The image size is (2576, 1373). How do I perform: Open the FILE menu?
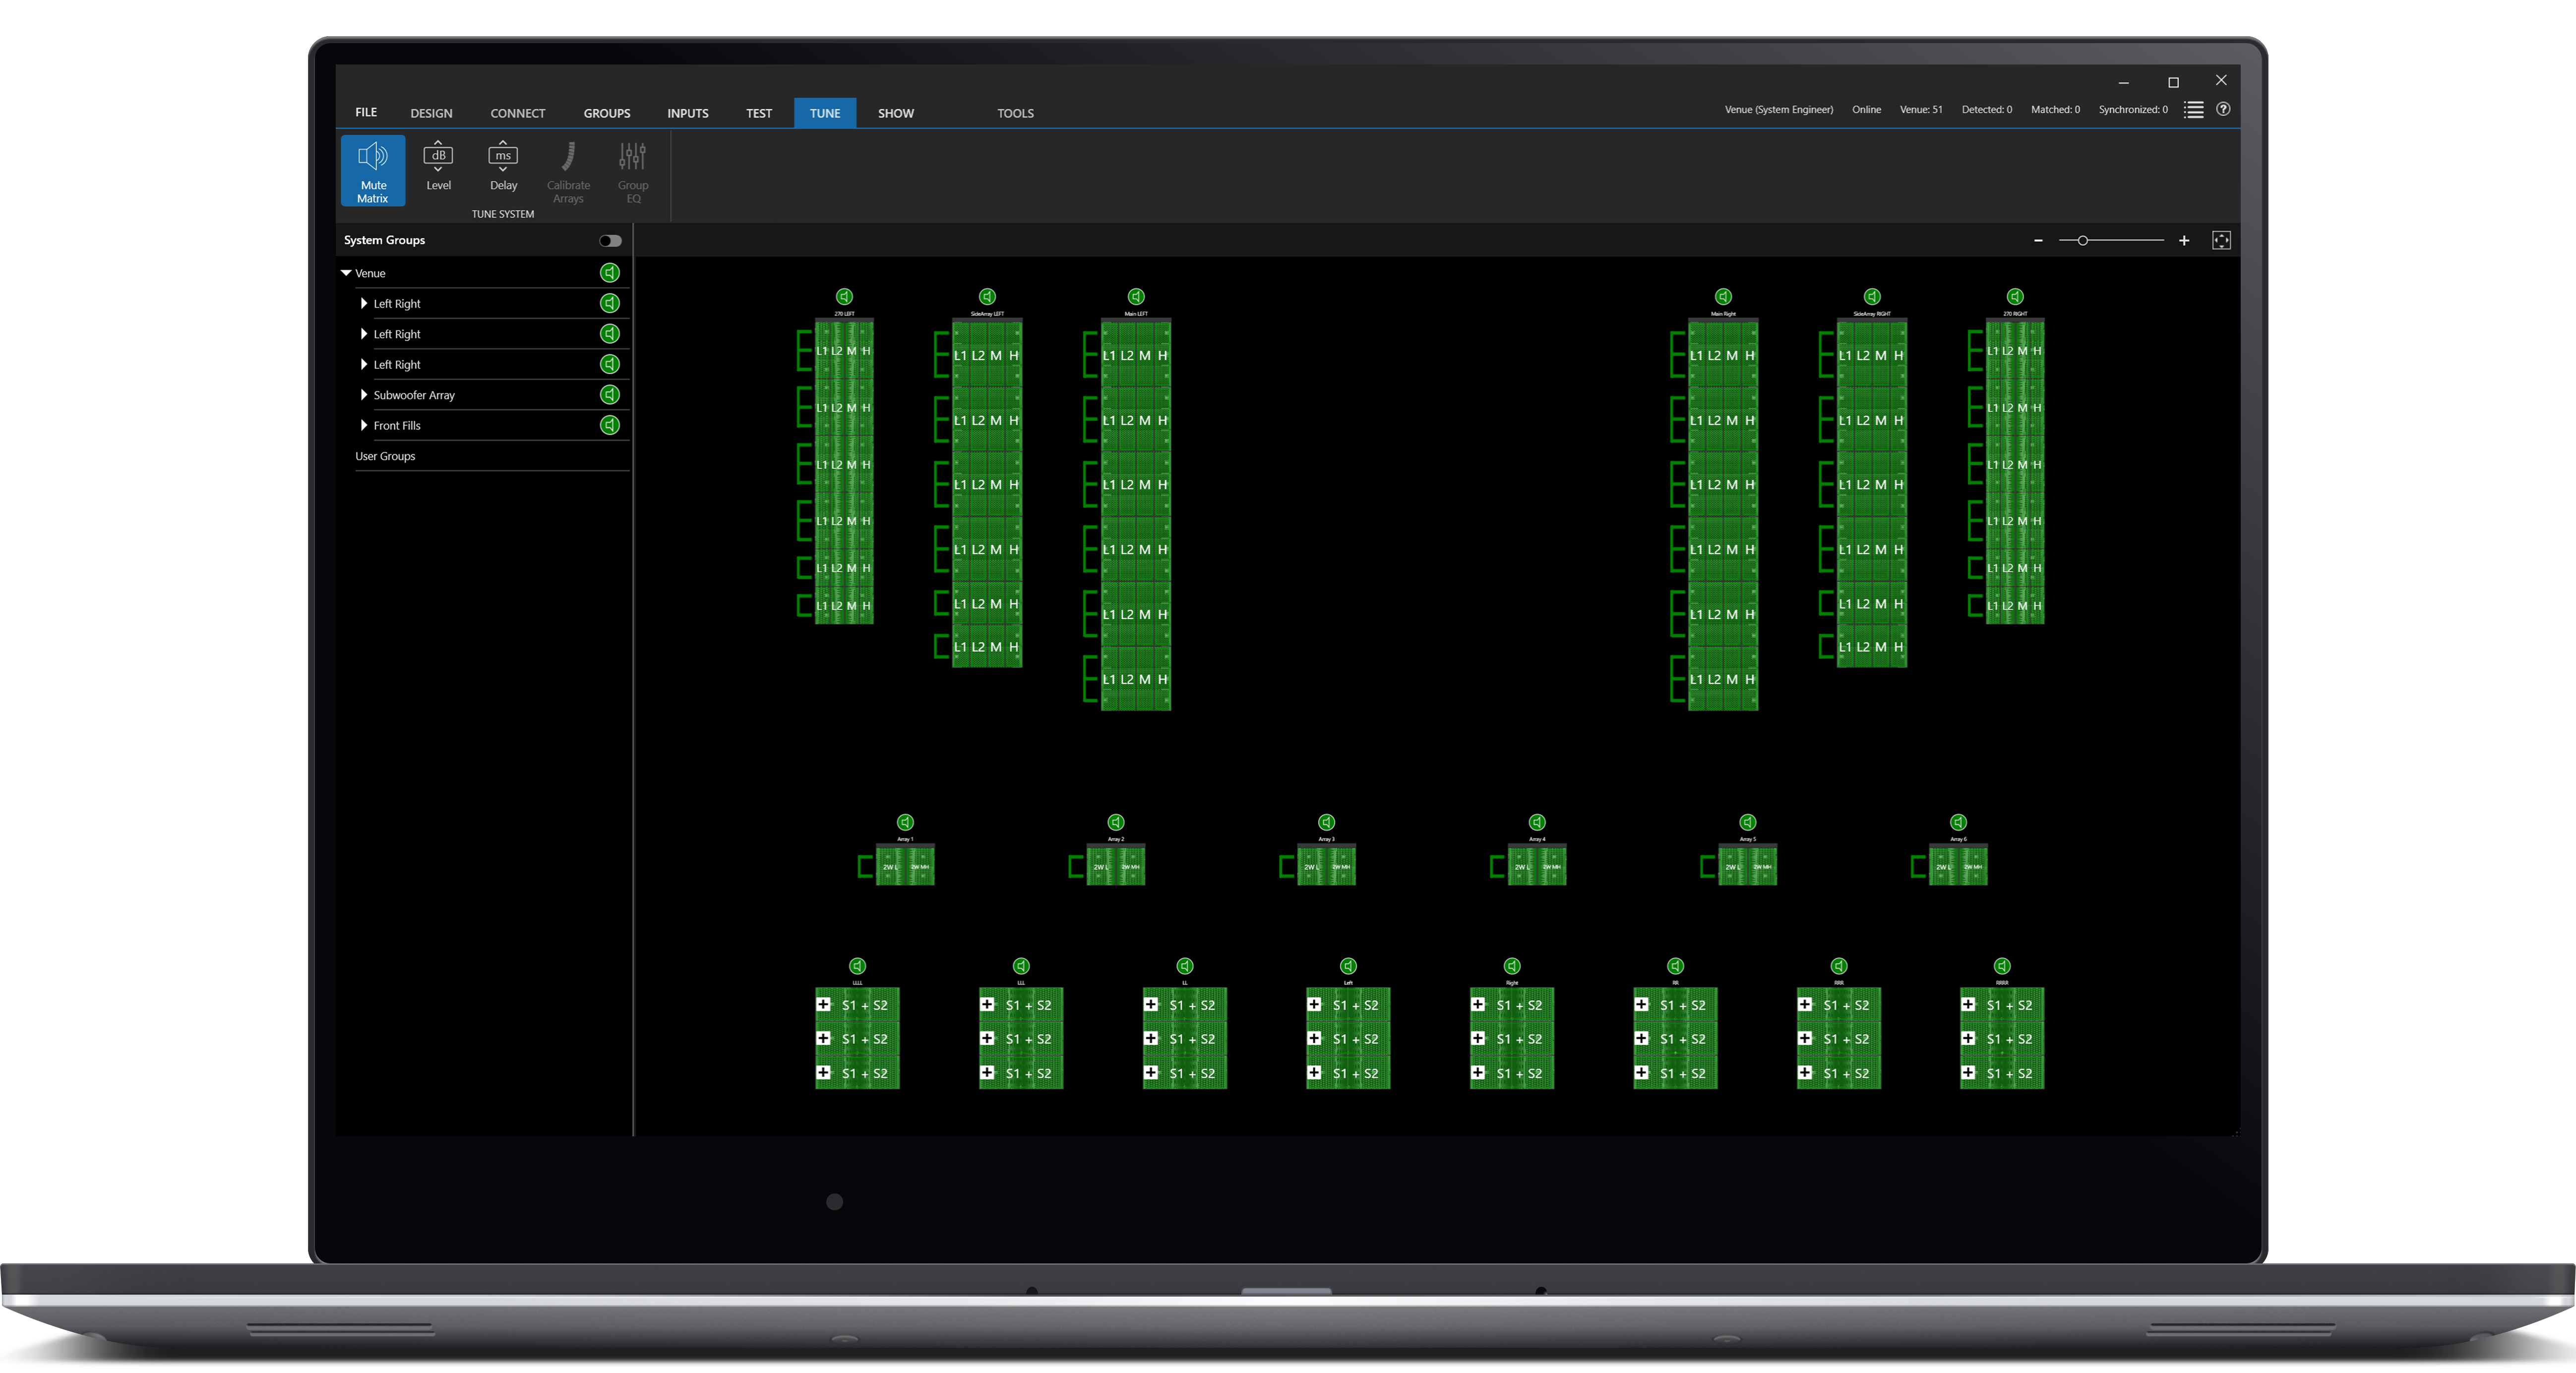(x=366, y=113)
